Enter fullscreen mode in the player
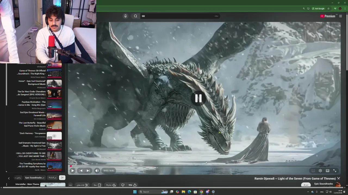Screen dimensions: 348x195 [x=335, y=171]
